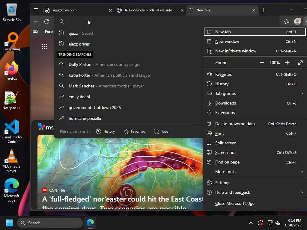The image size is (307, 230).
Task: Open the Favorites star toolbar icon
Action: point(287,21)
